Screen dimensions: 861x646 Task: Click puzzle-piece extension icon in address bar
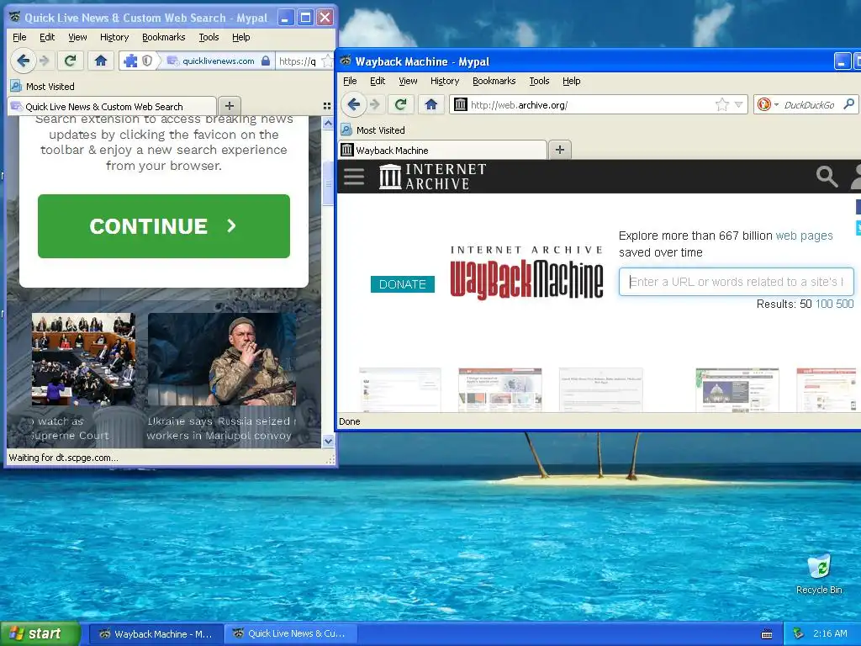click(130, 61)
